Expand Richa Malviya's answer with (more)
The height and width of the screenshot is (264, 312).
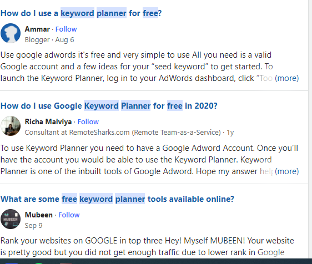tap(286, 171)
